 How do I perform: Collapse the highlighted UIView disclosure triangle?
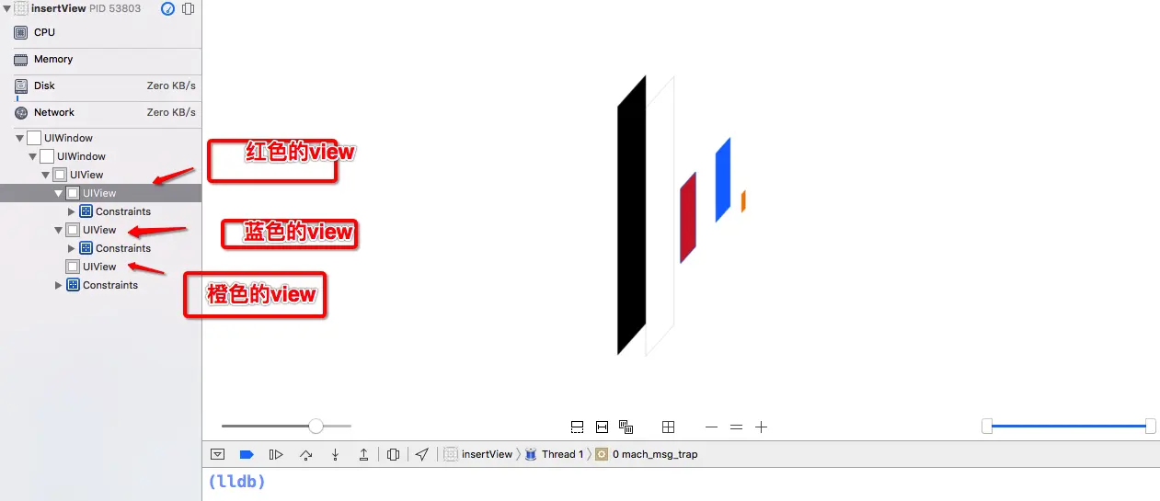[59, 193]
